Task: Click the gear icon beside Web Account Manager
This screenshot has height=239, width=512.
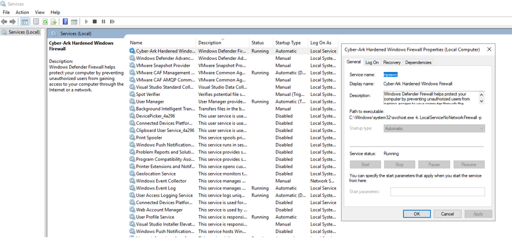Action: [132, 210]
